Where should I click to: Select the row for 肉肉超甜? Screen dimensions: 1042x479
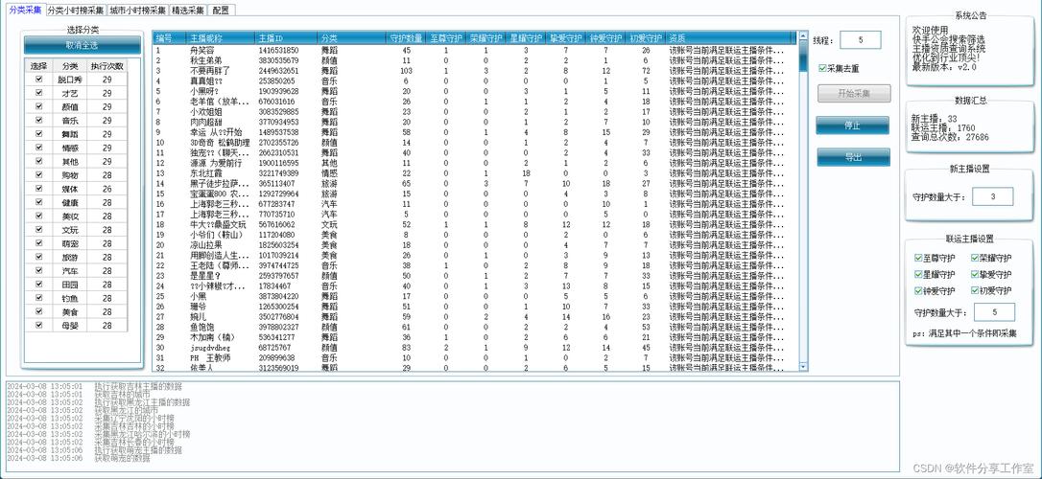[x=475, y=122]
